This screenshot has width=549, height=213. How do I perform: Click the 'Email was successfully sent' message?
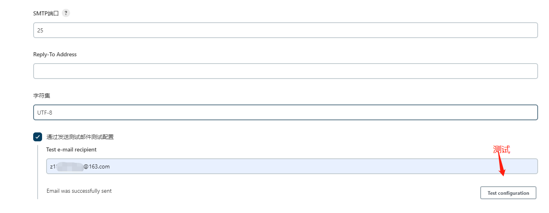79,191
